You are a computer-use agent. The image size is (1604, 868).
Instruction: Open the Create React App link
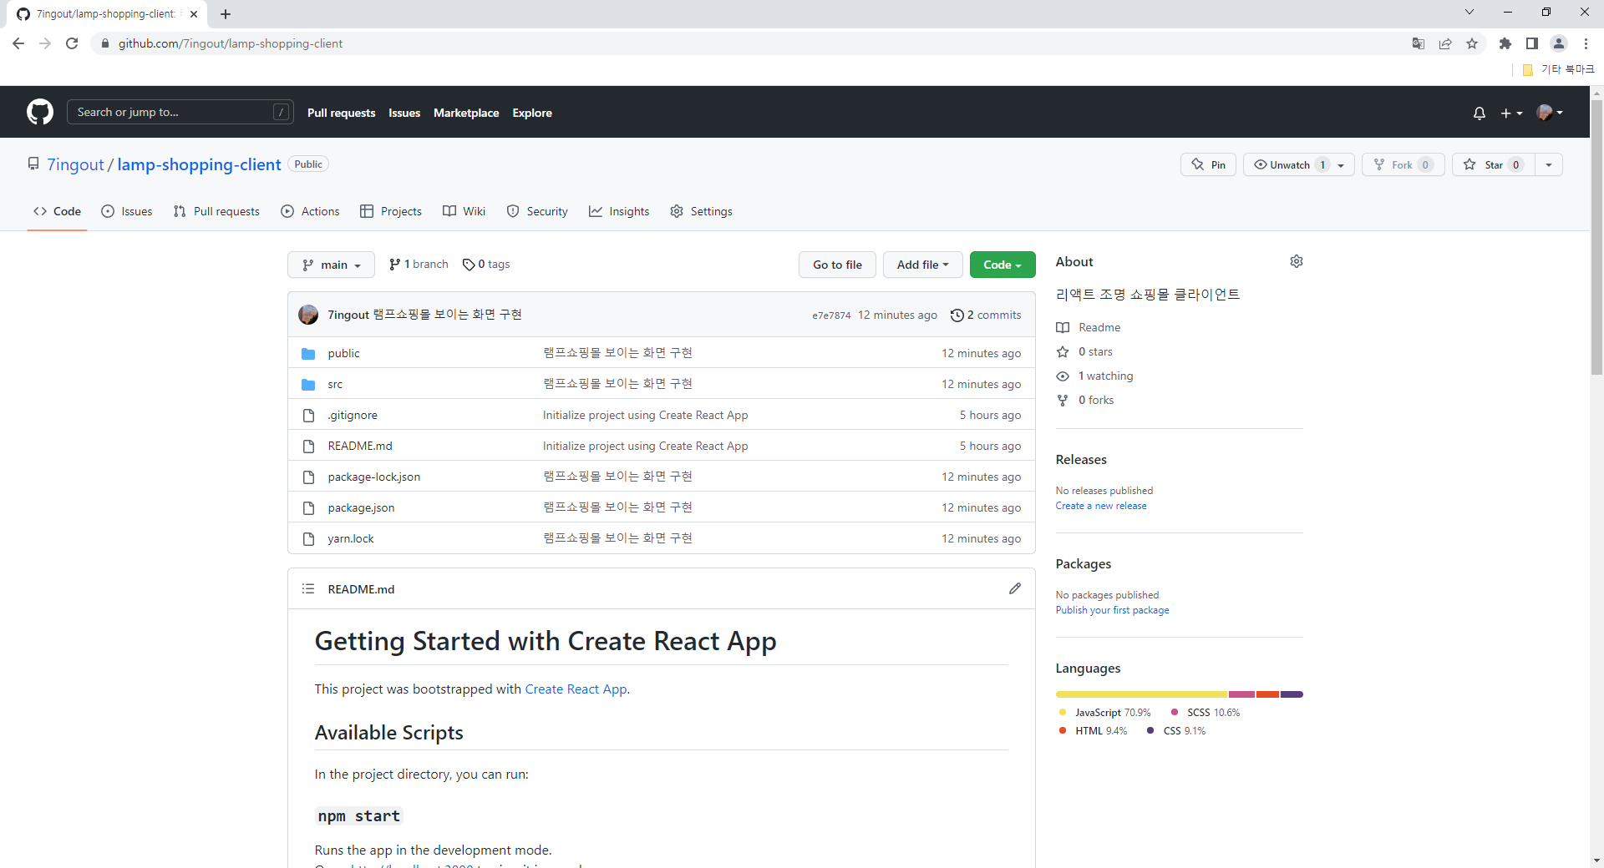576,689
